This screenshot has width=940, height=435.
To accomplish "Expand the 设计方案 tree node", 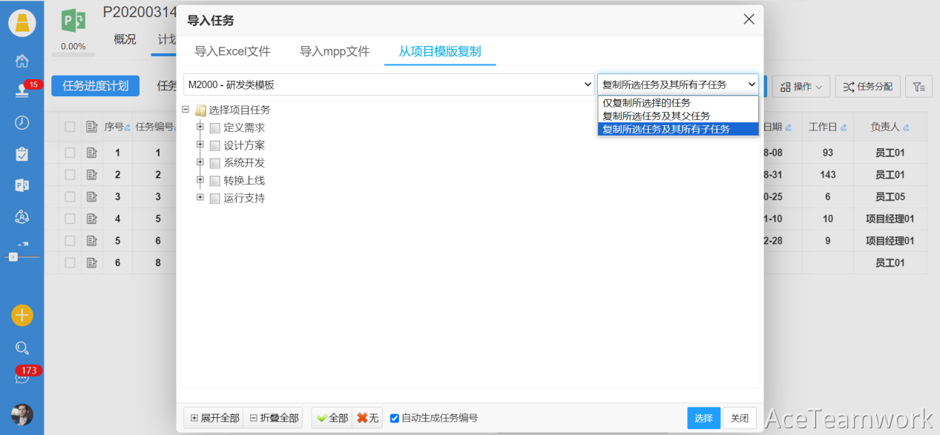I will tap(200, 145).
